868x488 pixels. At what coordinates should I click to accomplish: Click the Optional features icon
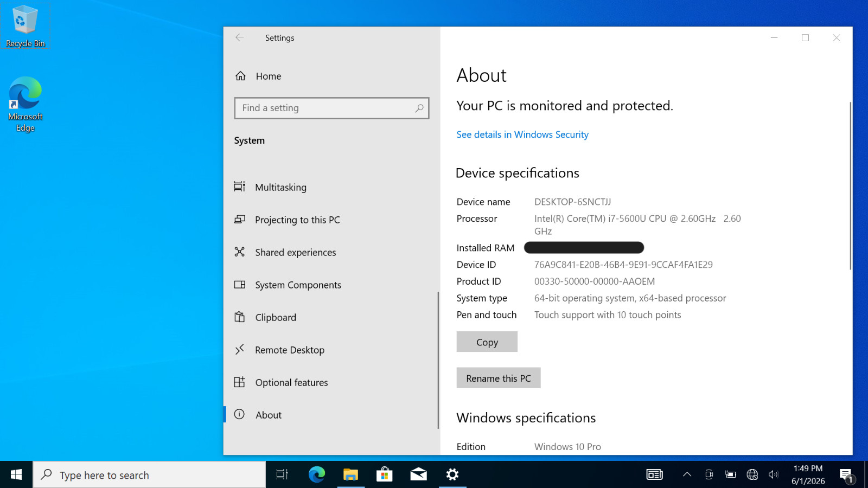click(x=239, y=382)
